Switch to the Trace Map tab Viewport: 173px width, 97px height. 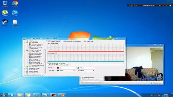pos(88,41)
